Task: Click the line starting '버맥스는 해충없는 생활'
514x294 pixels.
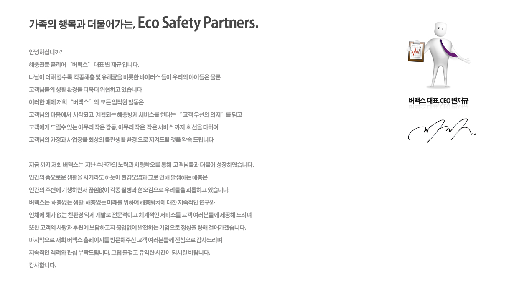Action: pyautogui.click(x=122, y=203)
